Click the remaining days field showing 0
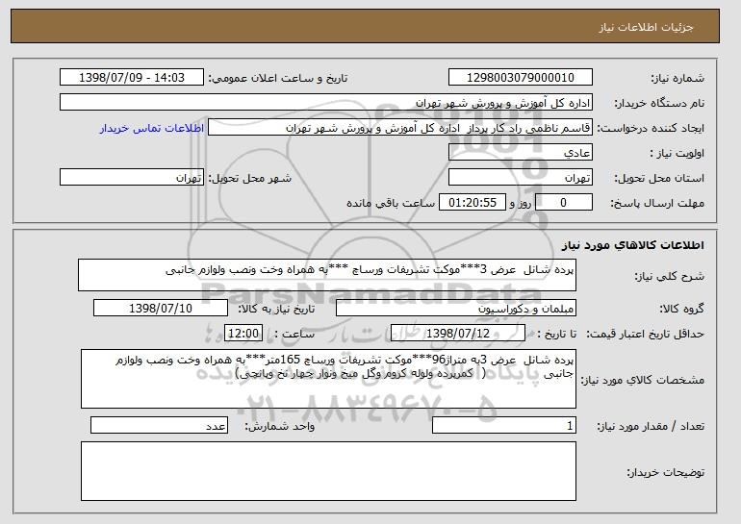The image size is (741, 524). [x=563, y=203]
